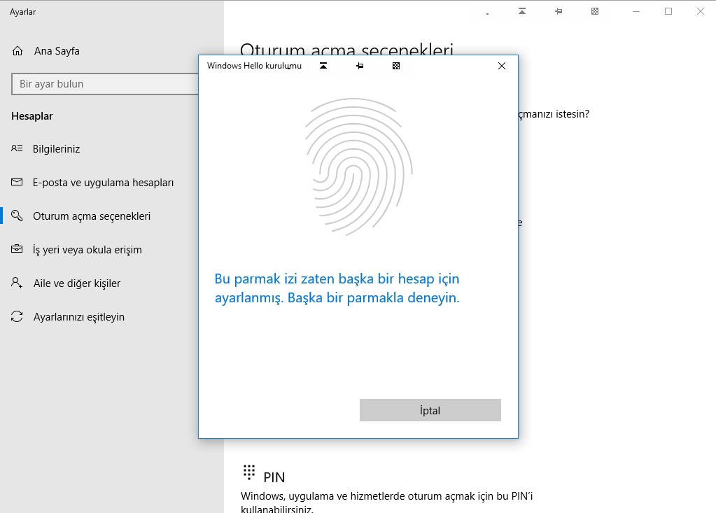Close the Windows Hello kurulumu dialog
716x513 pixels.
[501, 66]
